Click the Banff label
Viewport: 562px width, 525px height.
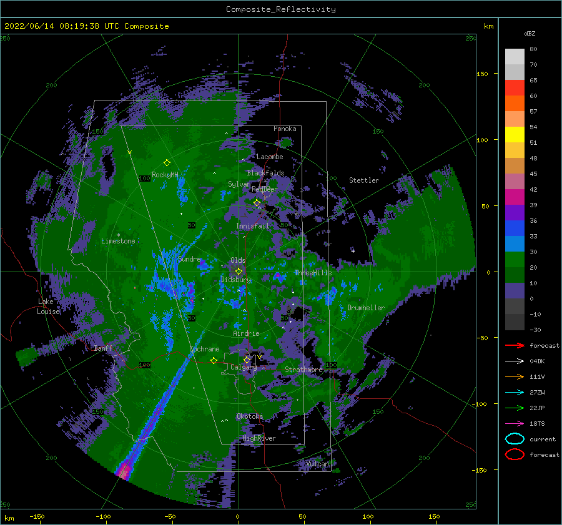(x=103, y=348)
